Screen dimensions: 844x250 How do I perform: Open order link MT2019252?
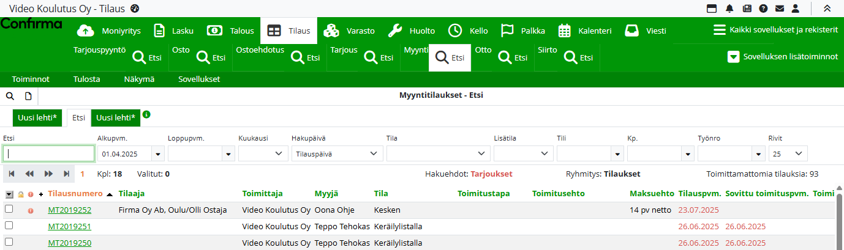coord(69,210)
